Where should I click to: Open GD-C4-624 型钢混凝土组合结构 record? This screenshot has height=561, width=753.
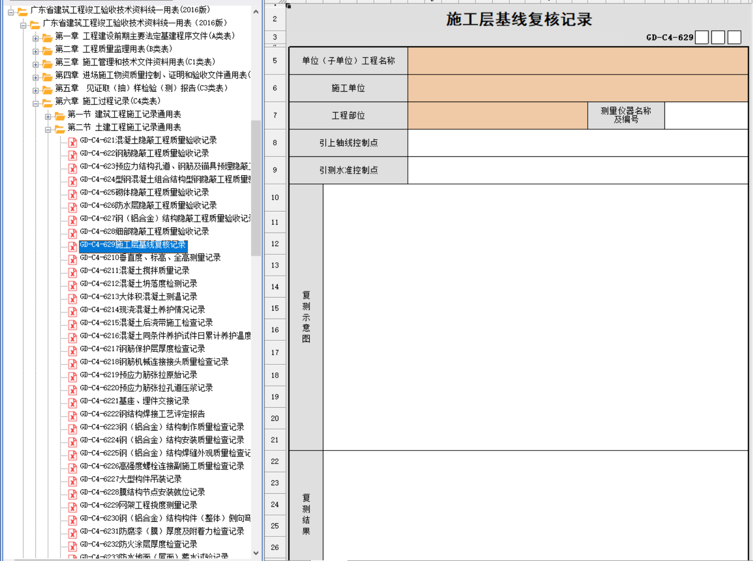[165, 179]
